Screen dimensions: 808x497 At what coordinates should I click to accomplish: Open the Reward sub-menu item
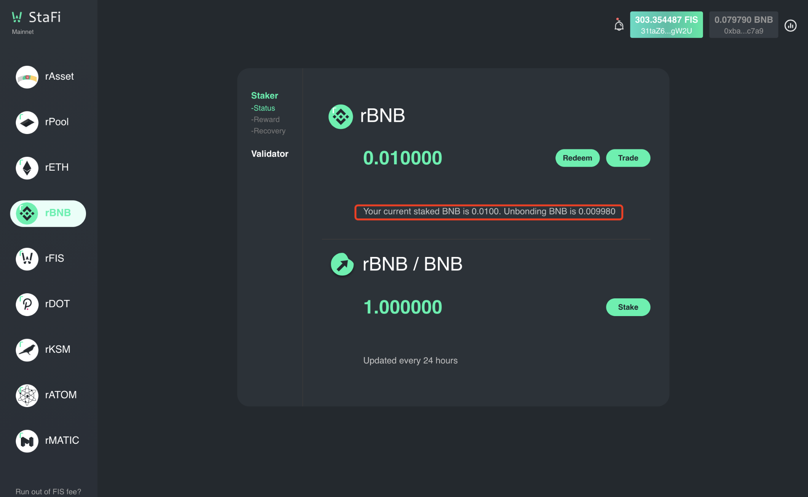266,119
